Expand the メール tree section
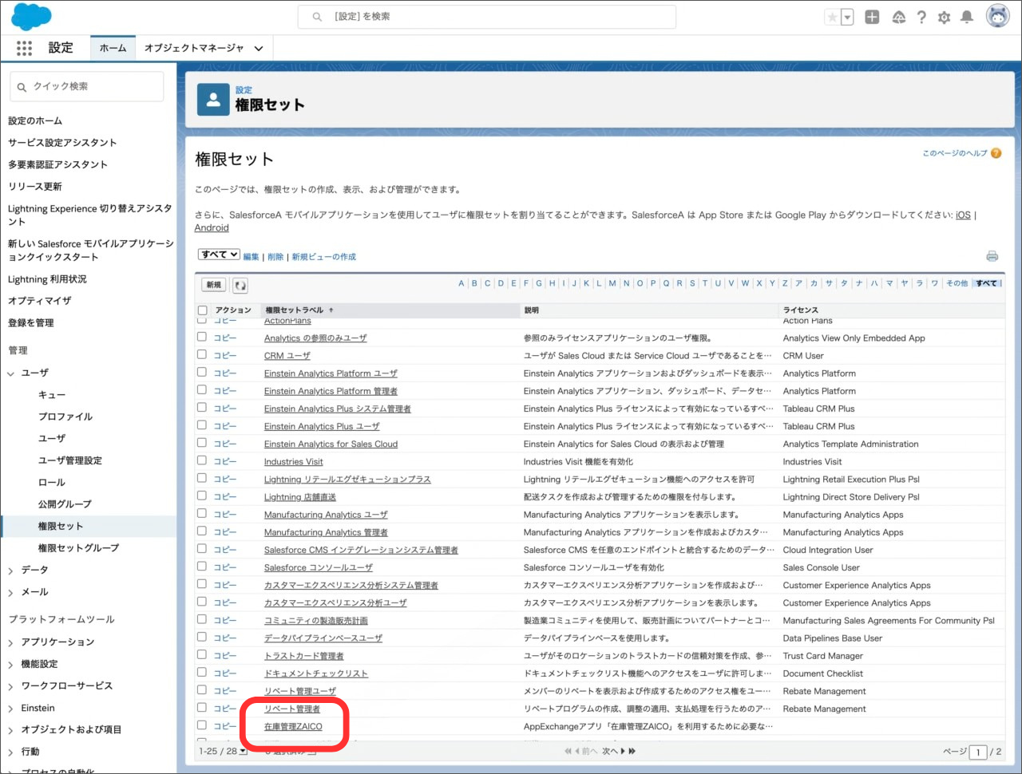The image size is (1022, 774). pos(11,593)
